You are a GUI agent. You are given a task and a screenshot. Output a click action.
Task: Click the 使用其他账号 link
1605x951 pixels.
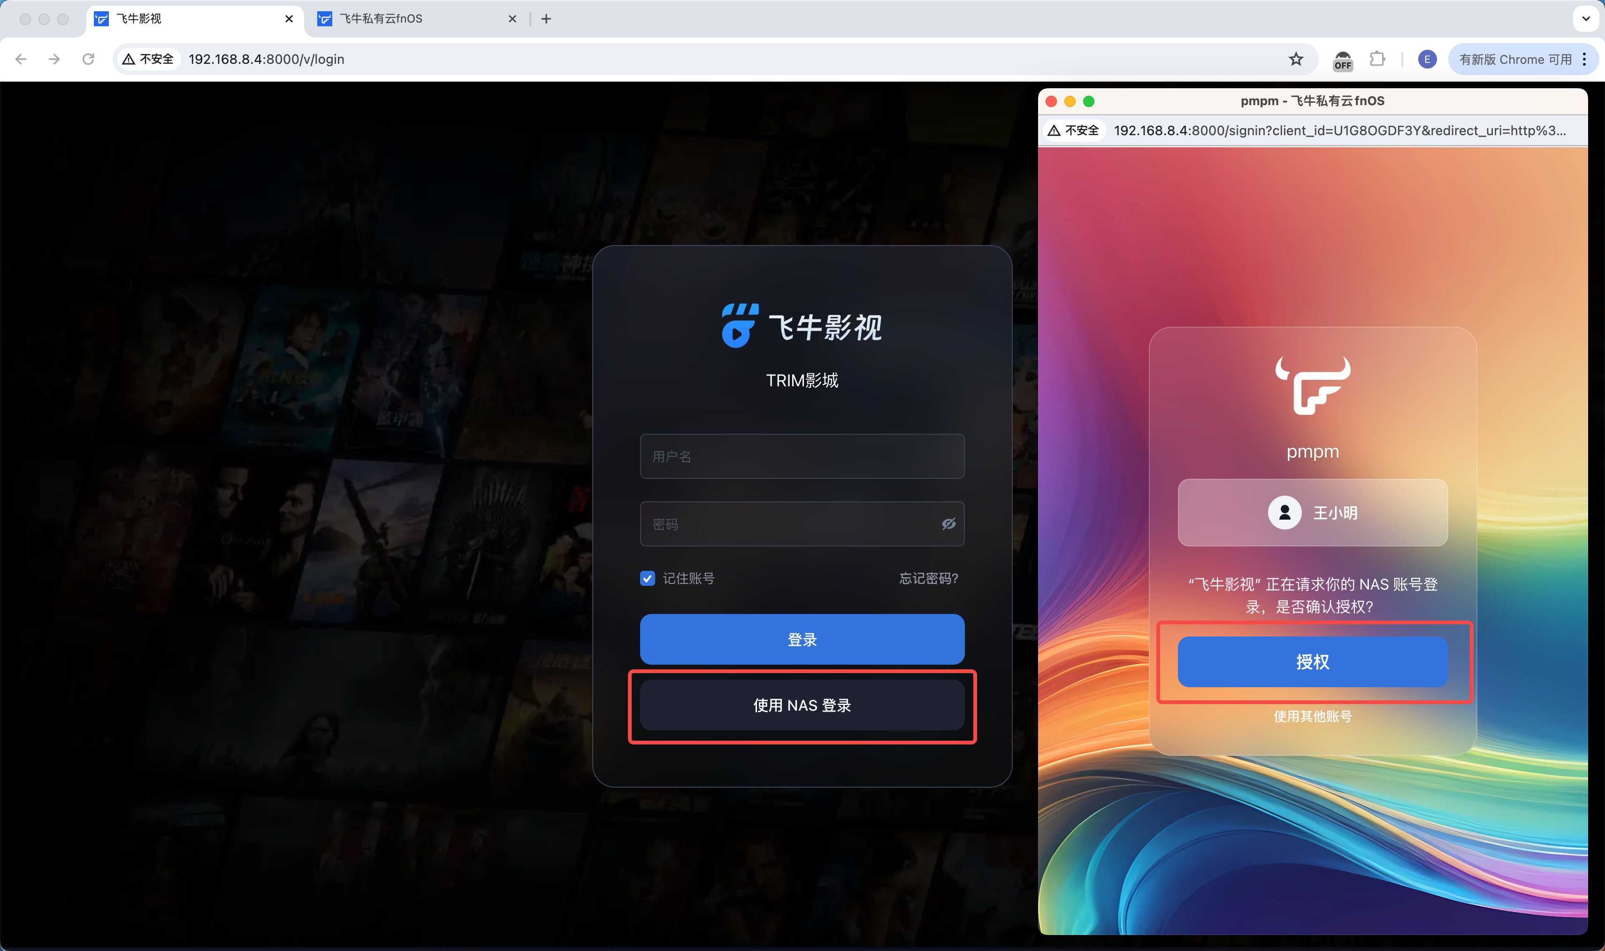[x=1312, y=716]
